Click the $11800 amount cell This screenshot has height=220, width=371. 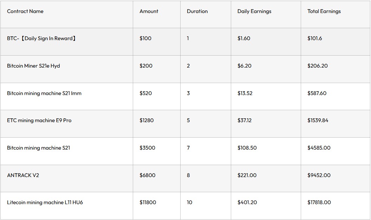point(148,202)
